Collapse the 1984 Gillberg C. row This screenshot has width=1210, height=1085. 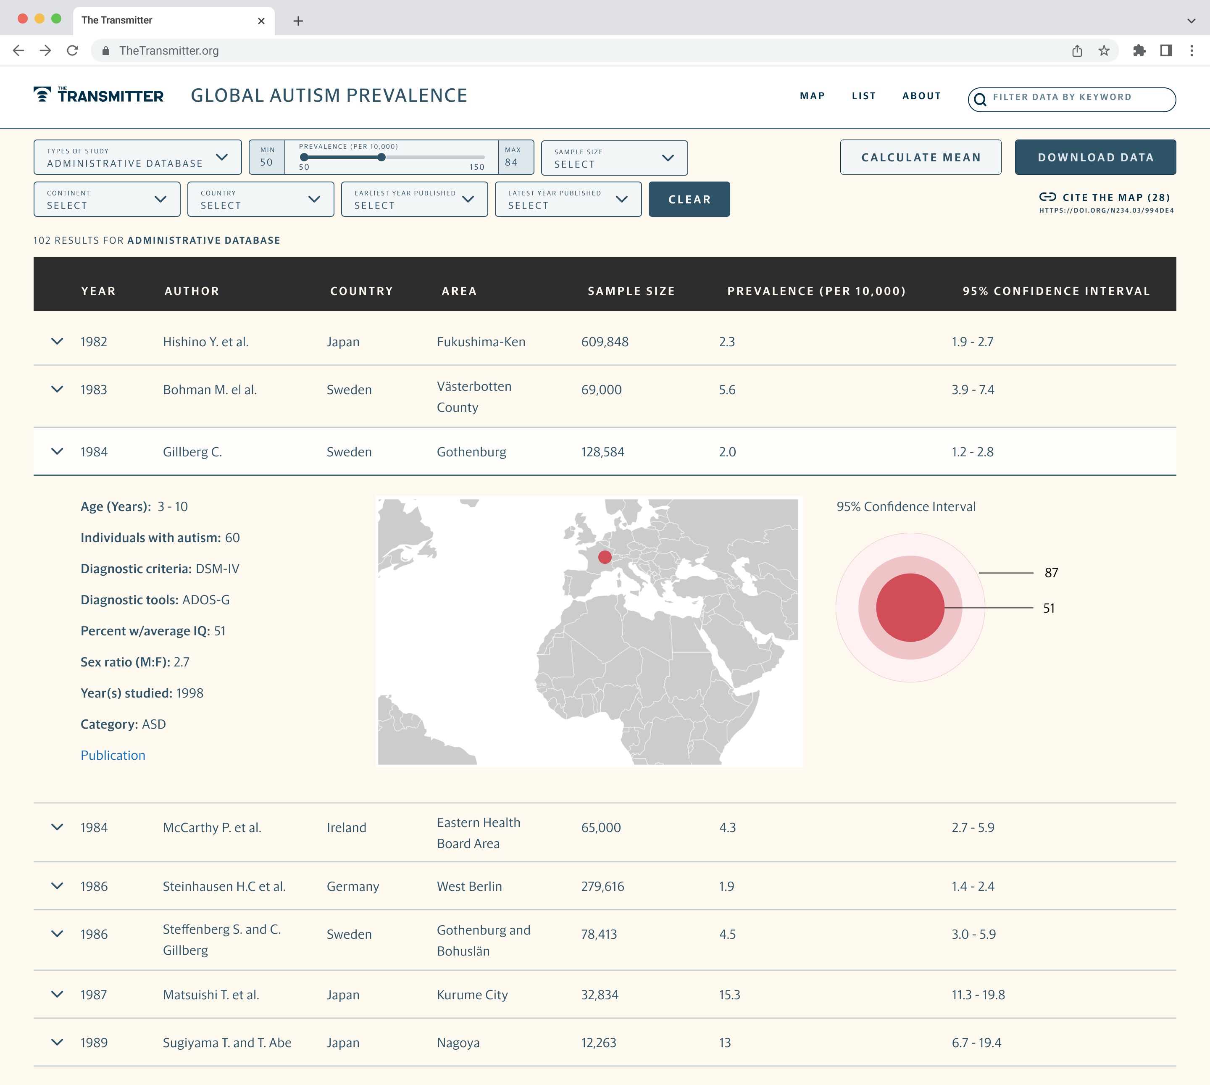57,451
